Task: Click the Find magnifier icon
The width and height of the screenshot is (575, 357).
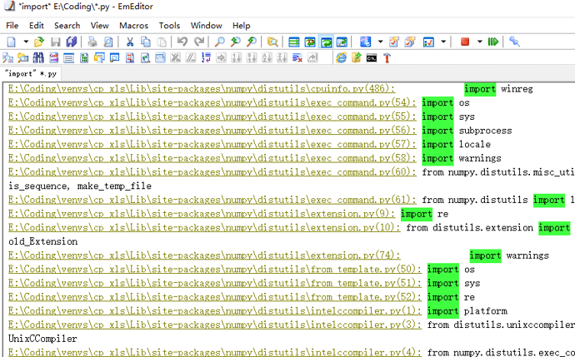Action: click(220, 42)
